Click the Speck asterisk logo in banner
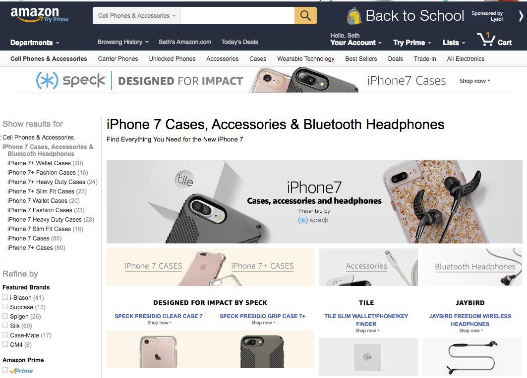This screenshot has width=527, height=378. (47, 81)
